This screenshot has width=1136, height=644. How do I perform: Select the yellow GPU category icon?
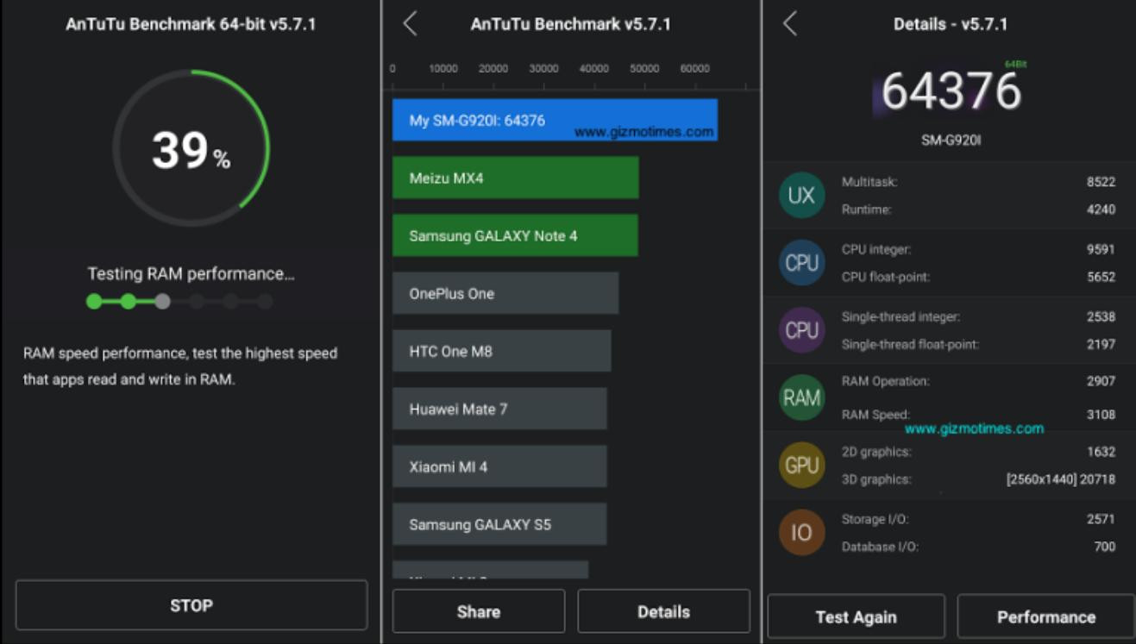[x=801, y=466]
